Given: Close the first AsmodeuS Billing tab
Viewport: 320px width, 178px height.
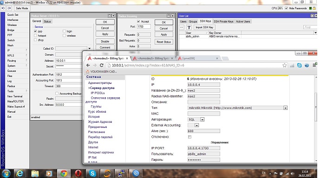Looking at the screenshot, I should (127, 58).
